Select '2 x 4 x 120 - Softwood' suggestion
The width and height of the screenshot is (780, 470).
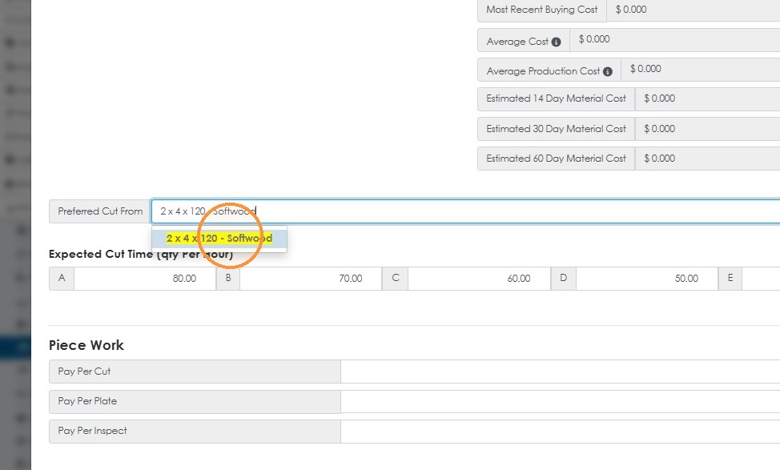point(219,239)
